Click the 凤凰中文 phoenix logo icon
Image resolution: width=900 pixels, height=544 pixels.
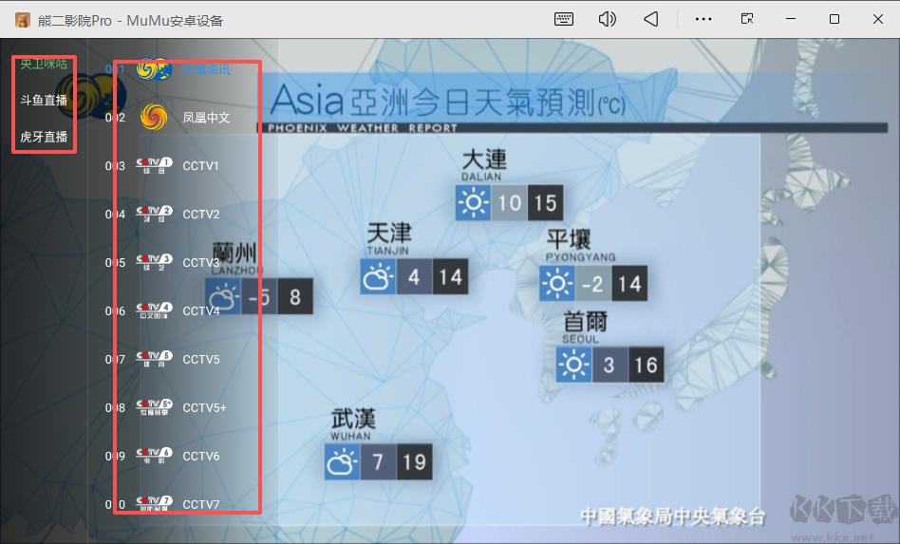click(153, 118)
